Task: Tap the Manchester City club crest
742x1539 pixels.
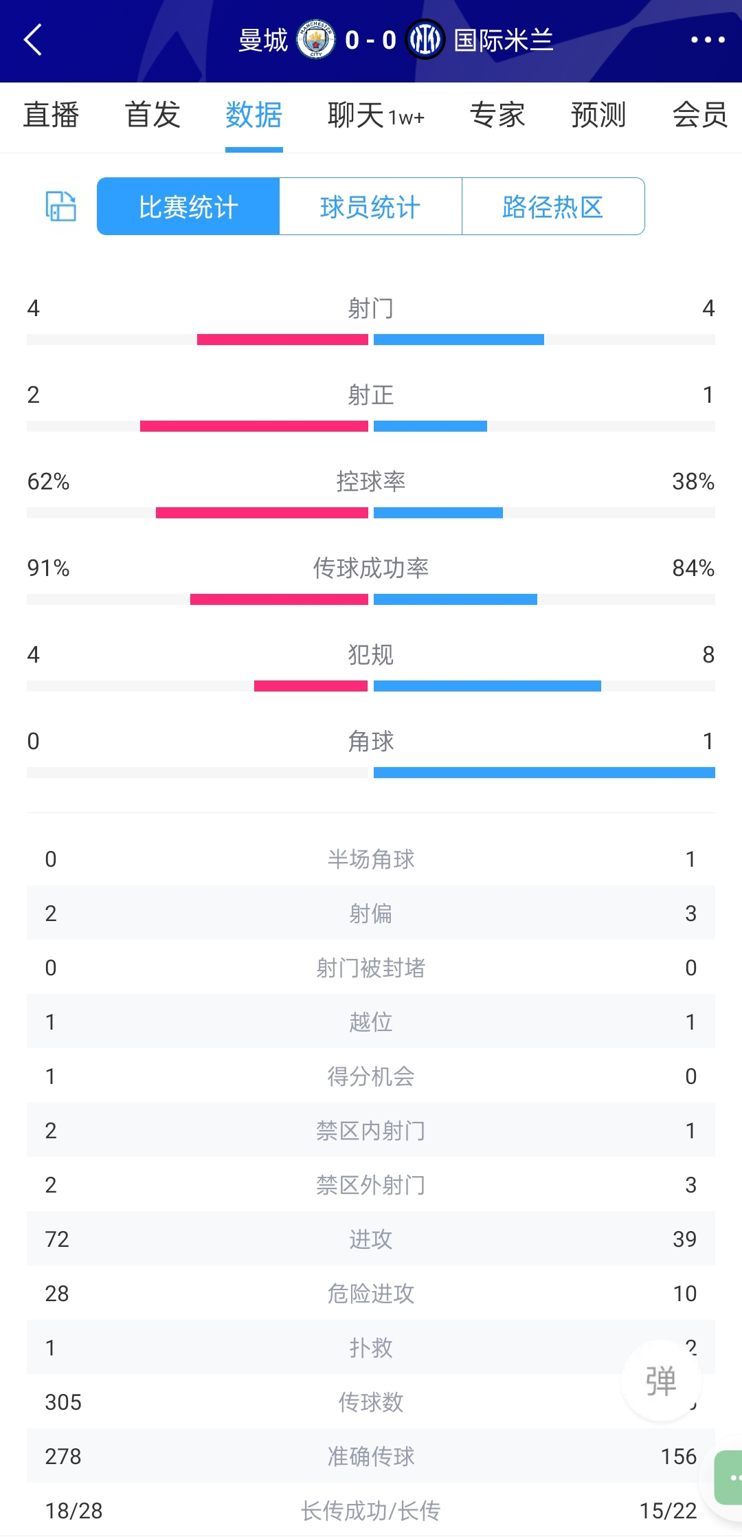Action: pyautogui.click(x=315, y=40)
